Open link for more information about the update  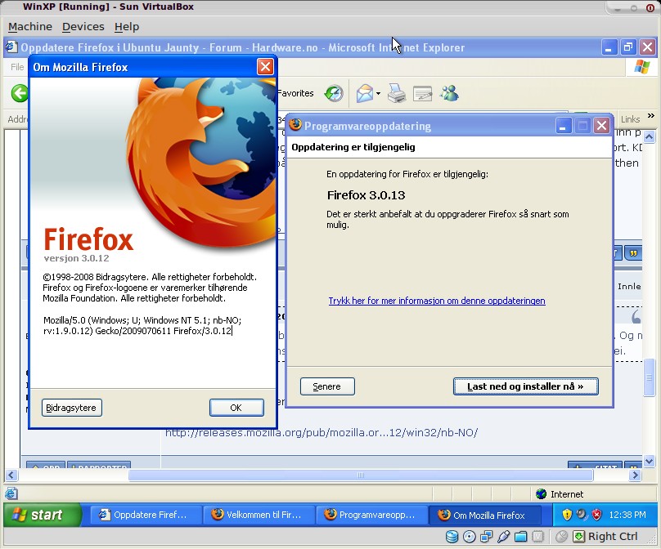[437, 301]
